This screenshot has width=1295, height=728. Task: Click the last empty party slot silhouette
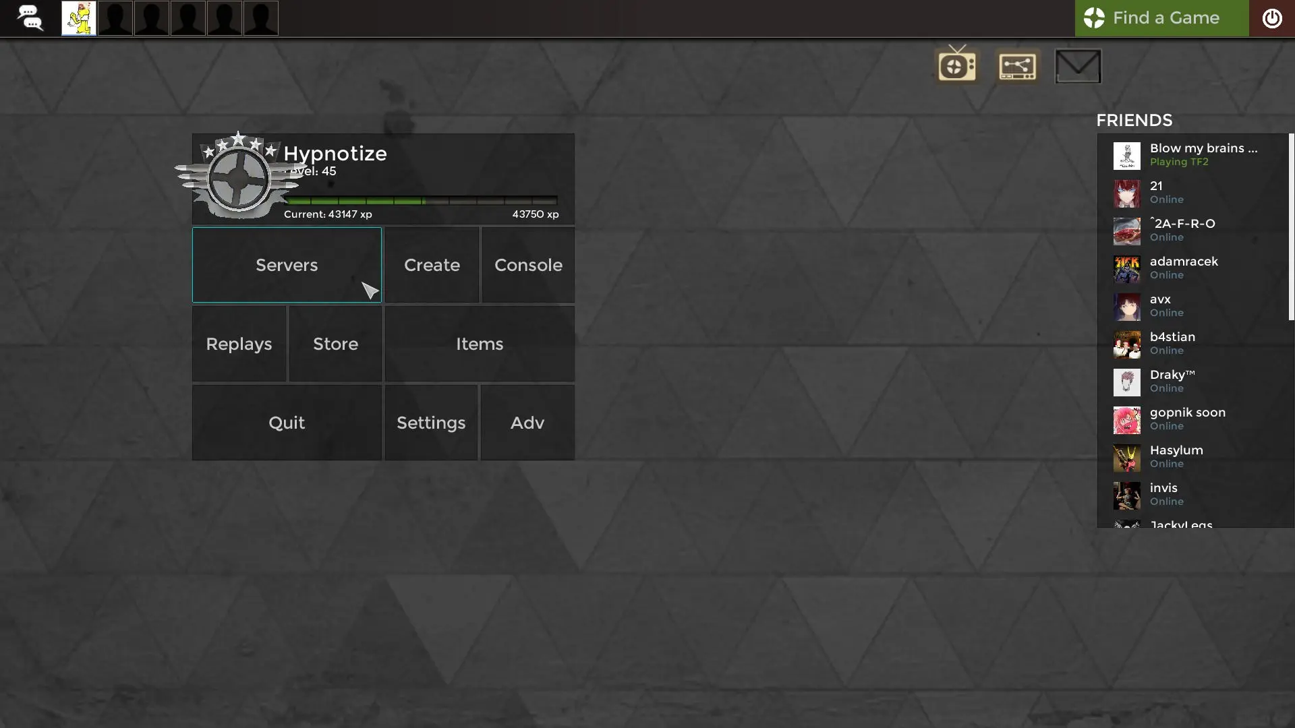[x=261, y=18]
